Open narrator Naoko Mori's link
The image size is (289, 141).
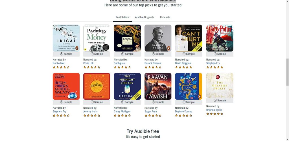pyautogui.click(x=59, y=63)
